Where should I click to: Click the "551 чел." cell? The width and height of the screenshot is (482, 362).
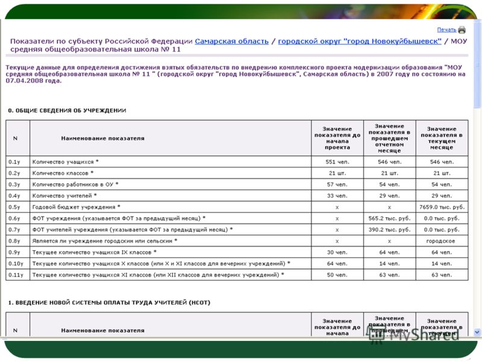337,162
